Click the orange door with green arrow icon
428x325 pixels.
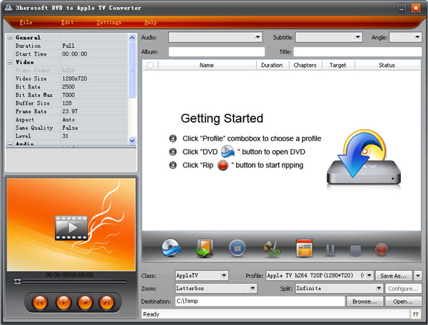point(205,249)
